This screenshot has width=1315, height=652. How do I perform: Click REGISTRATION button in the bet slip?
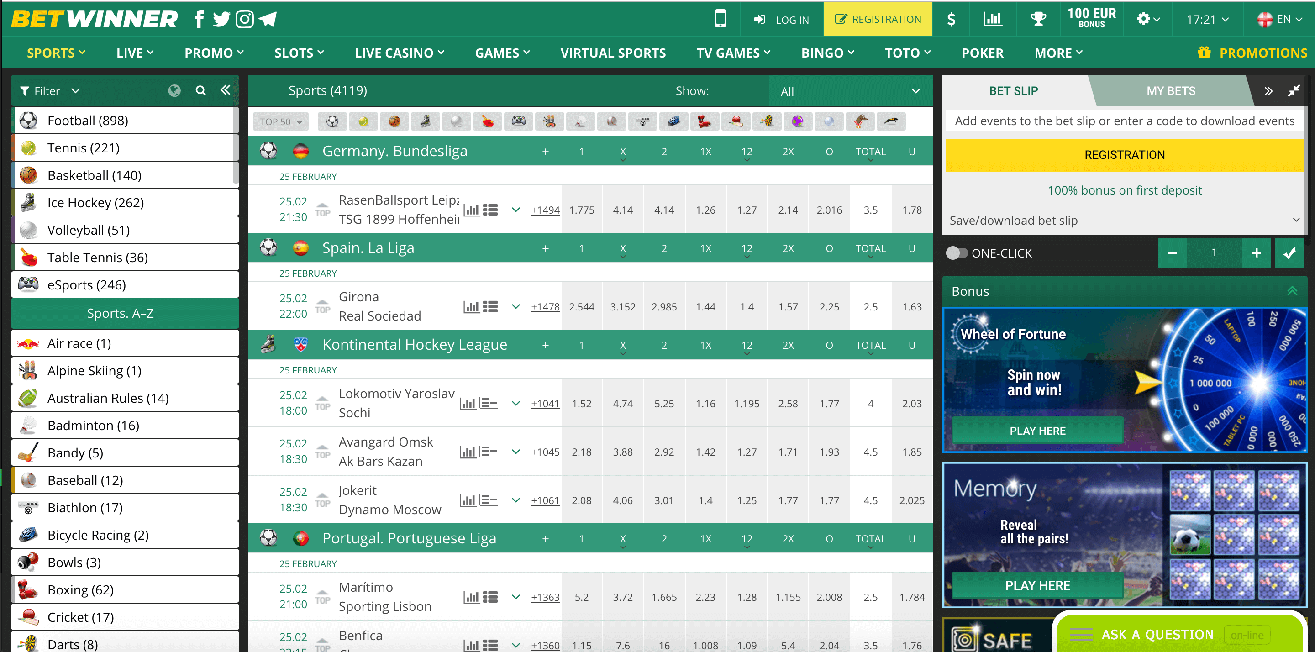[x=1124, y=155]
